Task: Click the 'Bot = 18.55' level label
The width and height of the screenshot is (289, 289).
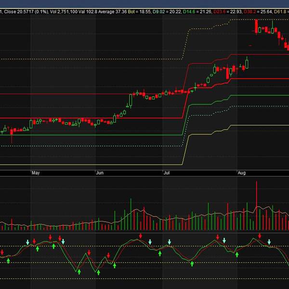Action: (x=139, y=12)
